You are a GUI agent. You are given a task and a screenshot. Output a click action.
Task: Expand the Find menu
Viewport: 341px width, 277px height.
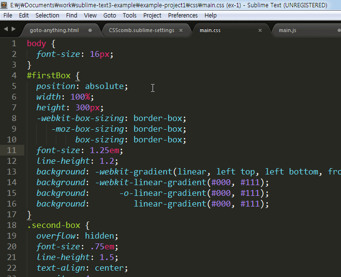point(71,15)
